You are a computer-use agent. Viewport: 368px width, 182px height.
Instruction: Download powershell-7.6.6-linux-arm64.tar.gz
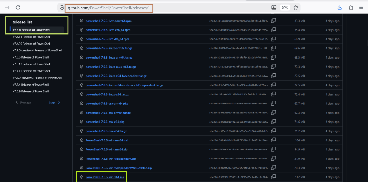(x=109, y=58)
